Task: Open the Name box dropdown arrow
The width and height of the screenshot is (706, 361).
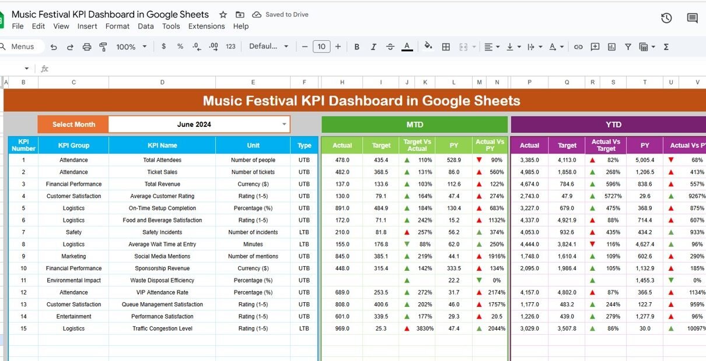Action: [26, 69]
